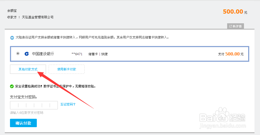
Task: Open 其他付款方式 payment options
Action: (28, 69)
